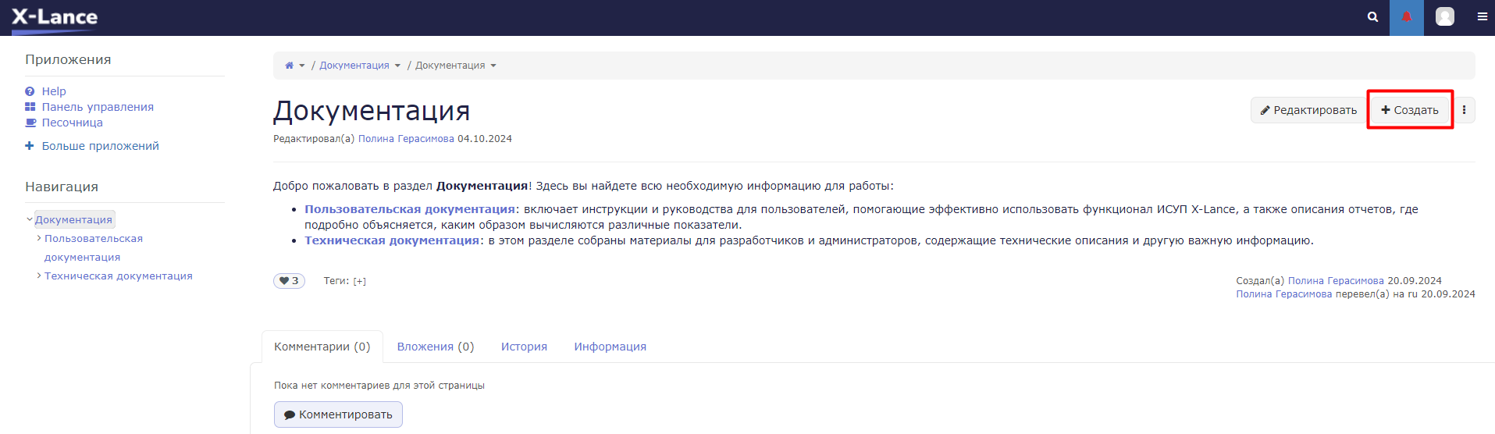1495x434 pixels.
Task: Click the Навигация sidebar heading
Action: click(62, 187)
